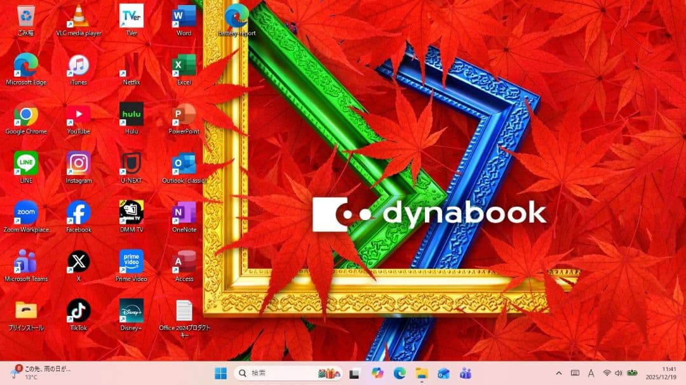Launch Microsoft Teams desktop shortcut
The width and height of the screenshot is (686, 385).
point(26,266)
